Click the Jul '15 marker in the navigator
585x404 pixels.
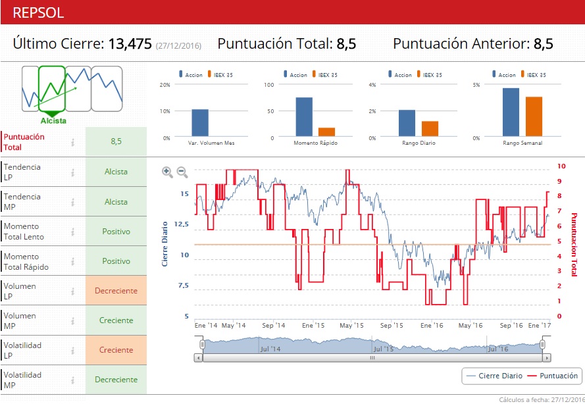(x=384, y=349)
